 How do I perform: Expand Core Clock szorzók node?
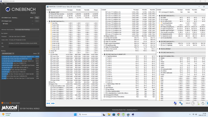104,49
